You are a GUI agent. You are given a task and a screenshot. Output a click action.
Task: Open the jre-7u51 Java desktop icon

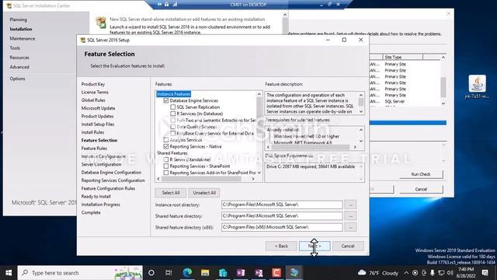(x=477, y=86)
